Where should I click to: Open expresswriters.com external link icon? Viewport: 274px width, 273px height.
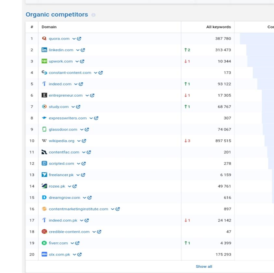click(96, 118)
